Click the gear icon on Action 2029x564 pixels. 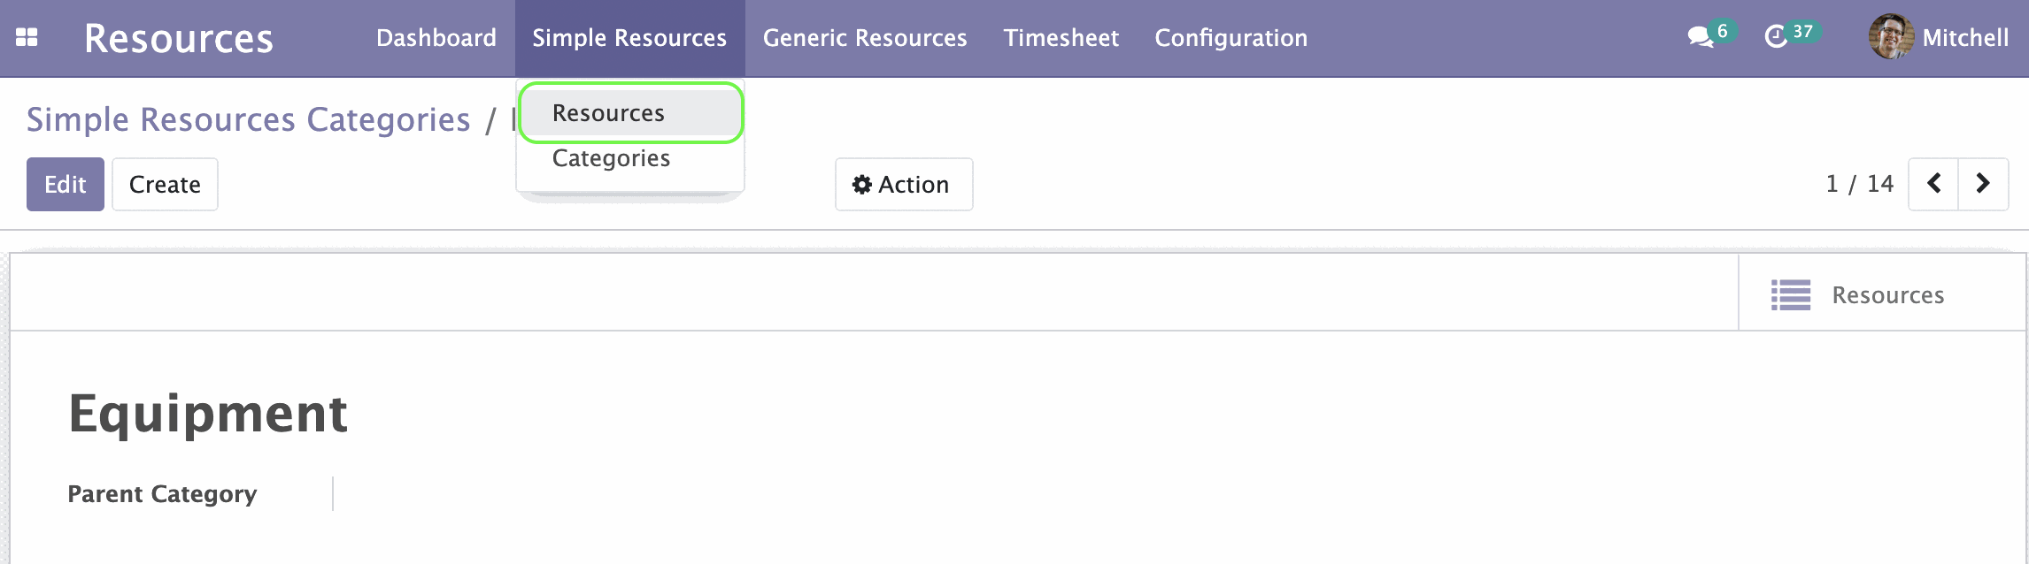(x=862, y=184)
